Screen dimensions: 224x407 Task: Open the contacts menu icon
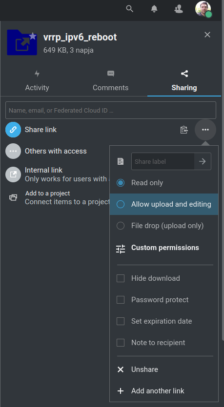(179, 9)
